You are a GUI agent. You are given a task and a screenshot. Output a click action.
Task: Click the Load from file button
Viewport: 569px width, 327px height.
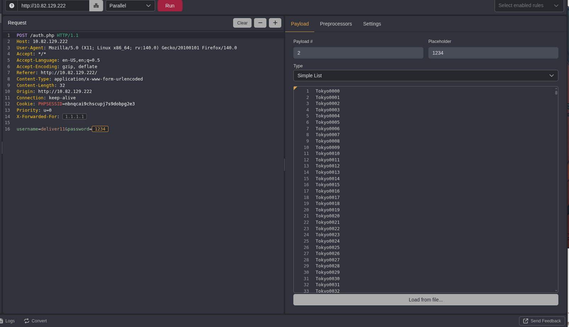(x=426, y=300)
